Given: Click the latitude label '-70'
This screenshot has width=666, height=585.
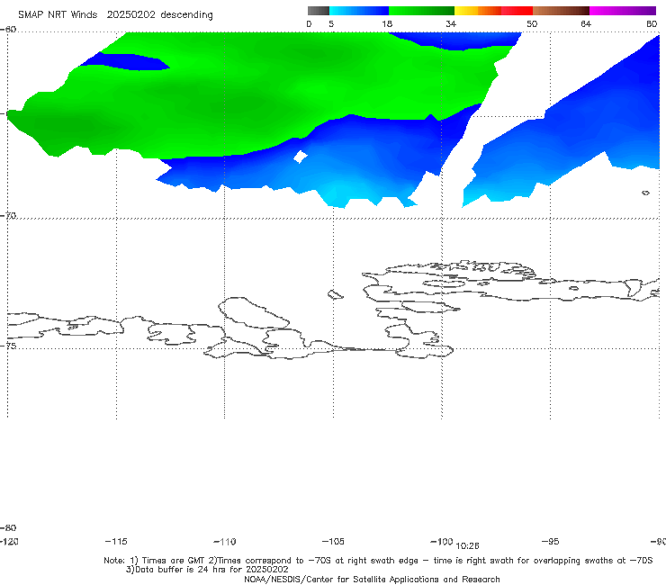Looking at the screenshot, I should 8,216.
